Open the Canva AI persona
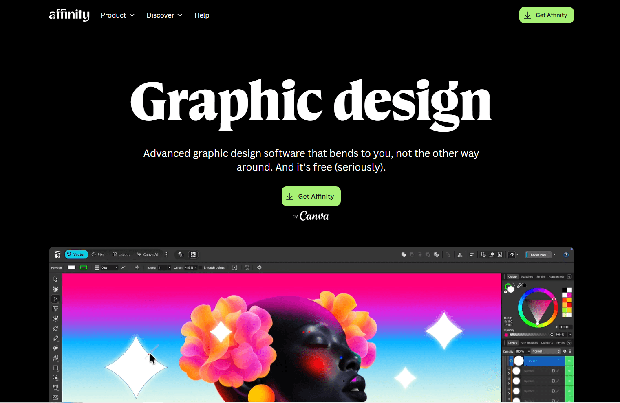Image resolution: width=620 pixels, height=403 pixels. (147, 254)
